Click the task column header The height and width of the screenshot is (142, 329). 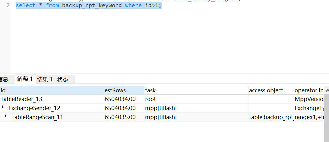point(196,90)
